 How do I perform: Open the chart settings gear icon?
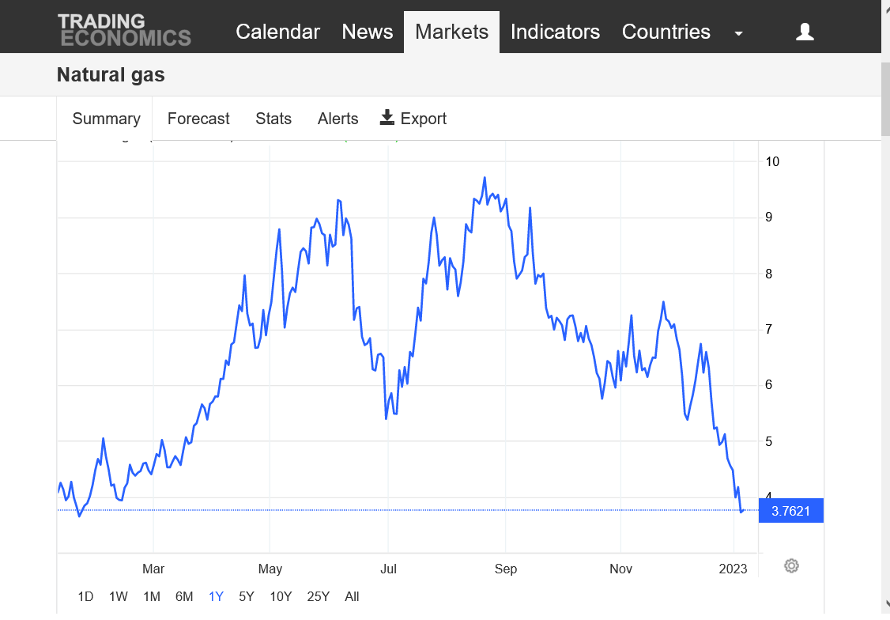[x=791, y=565]
